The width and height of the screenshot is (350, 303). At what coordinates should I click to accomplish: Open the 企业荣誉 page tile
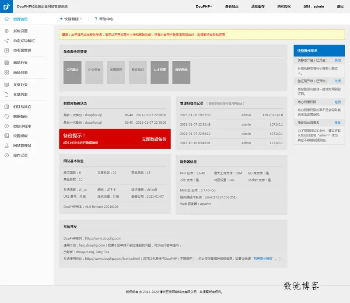tap(94, 72)
